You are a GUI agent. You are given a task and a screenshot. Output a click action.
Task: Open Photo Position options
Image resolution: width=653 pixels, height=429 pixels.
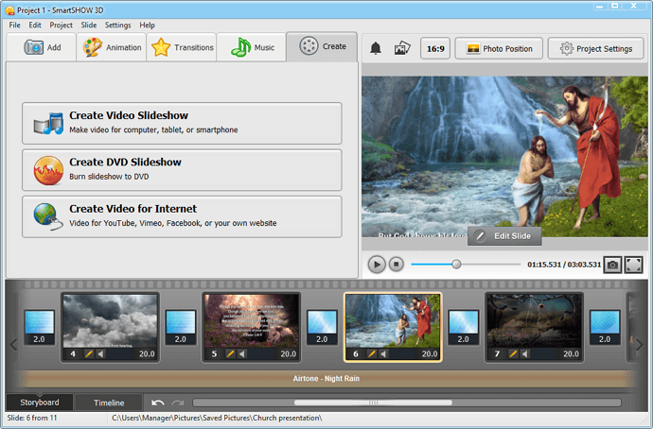(x=499, y=48)
